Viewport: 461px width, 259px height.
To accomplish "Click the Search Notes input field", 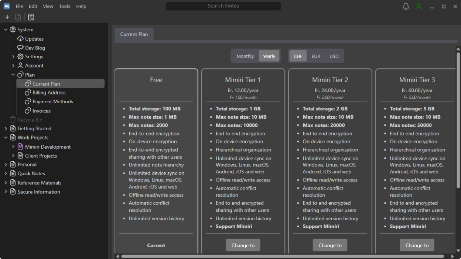I will pyautogui.click(x=223, y=6).
